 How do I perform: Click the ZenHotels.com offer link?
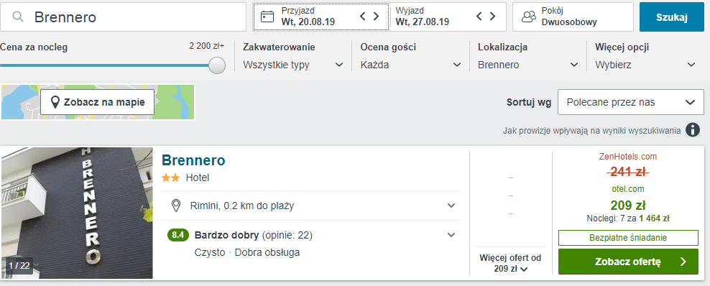point(627,157)
